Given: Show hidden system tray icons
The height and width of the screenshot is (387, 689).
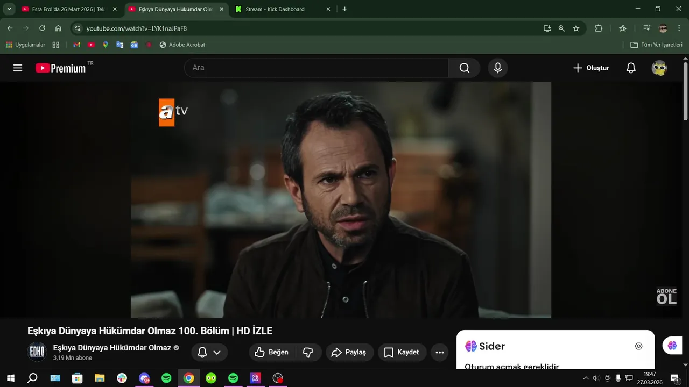Looking at the screenshot, I should tap(586, 378).
